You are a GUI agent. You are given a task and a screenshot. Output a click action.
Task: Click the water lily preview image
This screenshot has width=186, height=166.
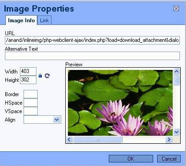120,103
